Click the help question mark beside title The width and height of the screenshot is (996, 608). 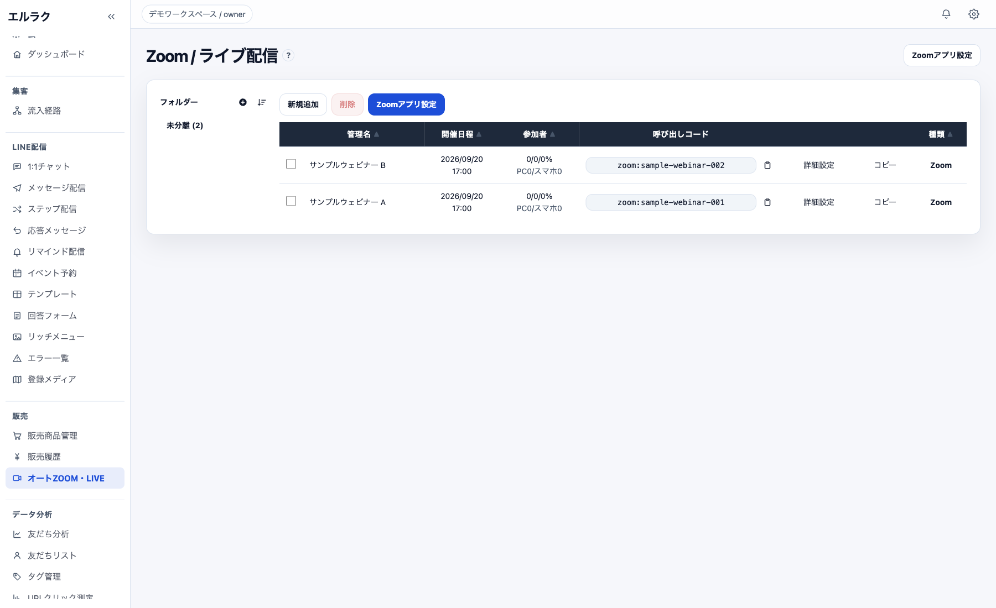(288, 55)
